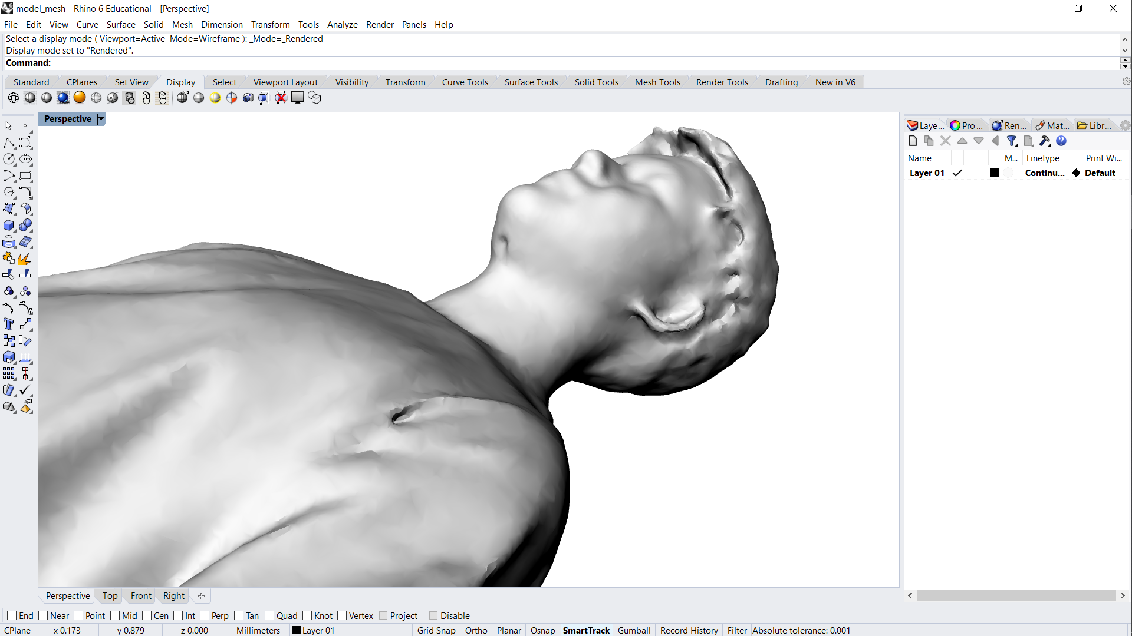Select the Fillet curves tool
The image size is (1132, 636).
[x=25, y=193]
